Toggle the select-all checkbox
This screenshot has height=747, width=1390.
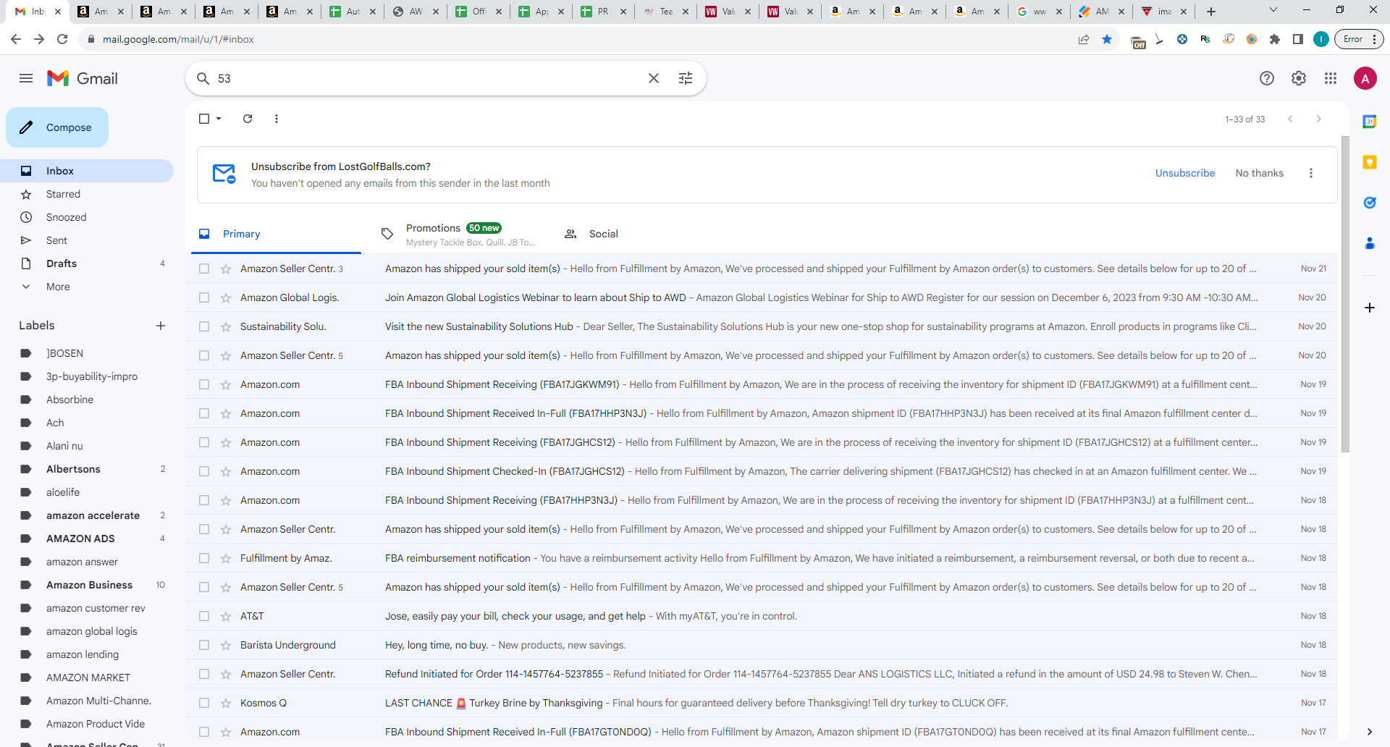(204, 119)
